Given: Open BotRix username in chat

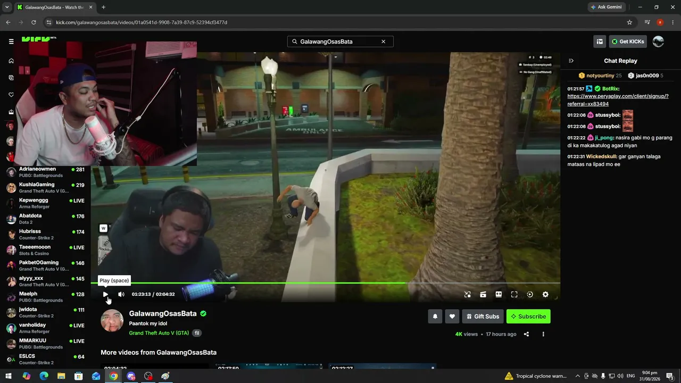Looking at the screenshot, I should click(611, 89).
